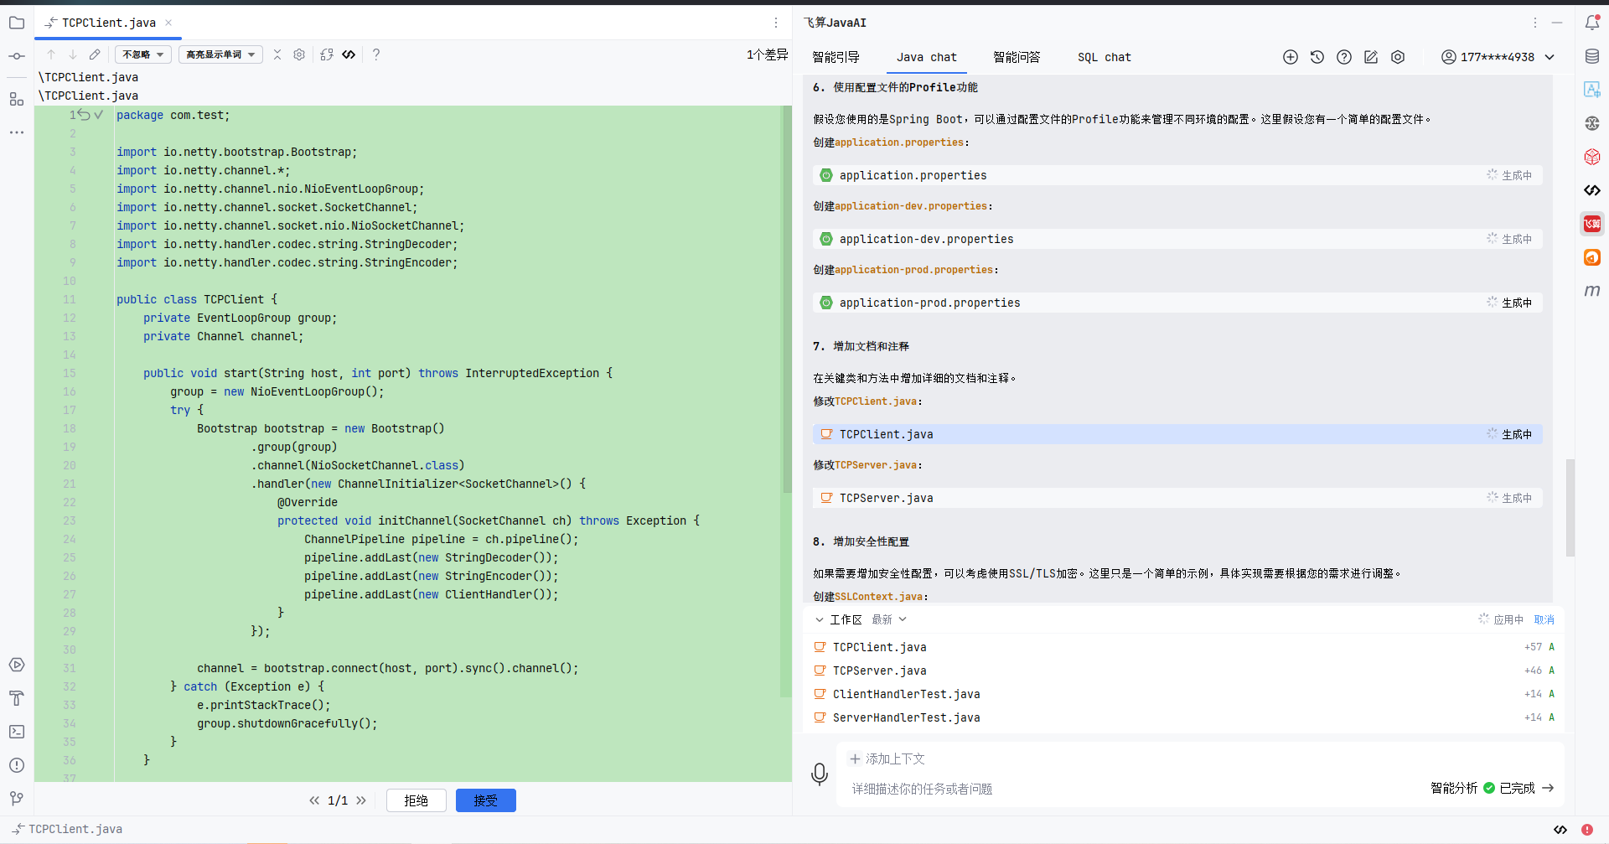Viewport: 1609px width, 844px height.
Task: Open the Git tool window icon
Action: [x=17, y=799]
